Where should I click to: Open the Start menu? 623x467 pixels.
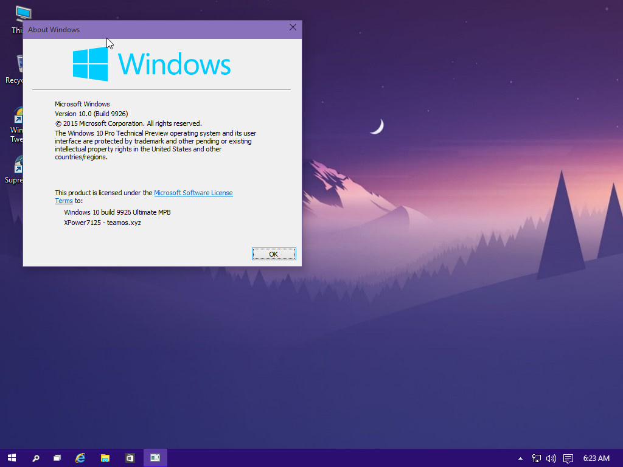[x=12, y=458]
